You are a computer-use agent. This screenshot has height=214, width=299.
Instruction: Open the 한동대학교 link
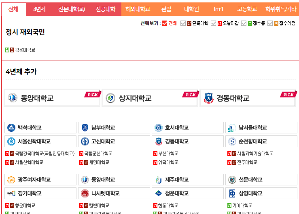[x=168, y=206]
